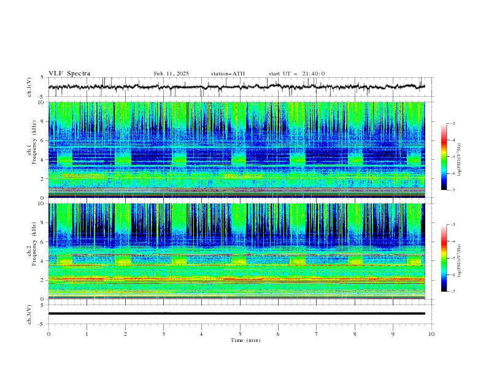Click the 'ch.3(V)' waveform axis label
The image size is (486, 375).
click(29, 314)
